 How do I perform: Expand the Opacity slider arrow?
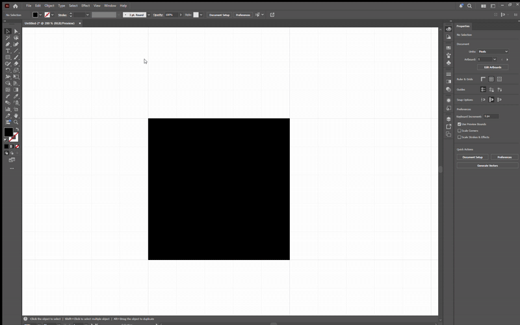point(181,15)
